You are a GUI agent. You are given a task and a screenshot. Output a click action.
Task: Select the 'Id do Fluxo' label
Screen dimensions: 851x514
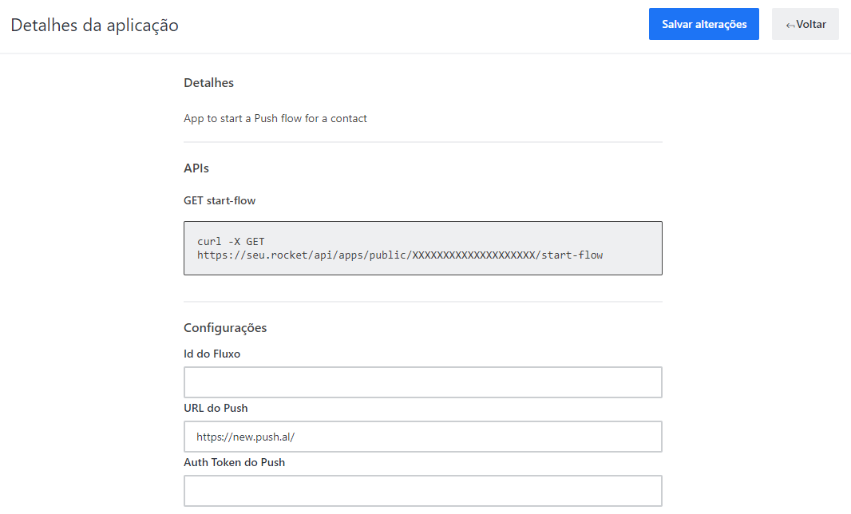point(212,354)
